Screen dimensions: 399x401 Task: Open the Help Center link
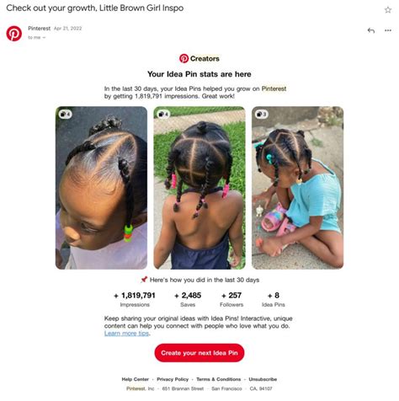(135, 379)
